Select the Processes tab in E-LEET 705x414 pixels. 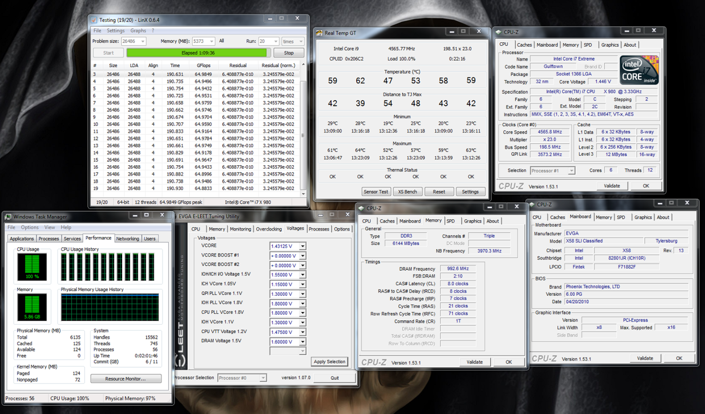pos(319,229)
